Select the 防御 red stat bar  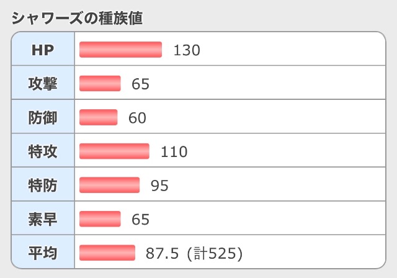(x=99, y=117)
